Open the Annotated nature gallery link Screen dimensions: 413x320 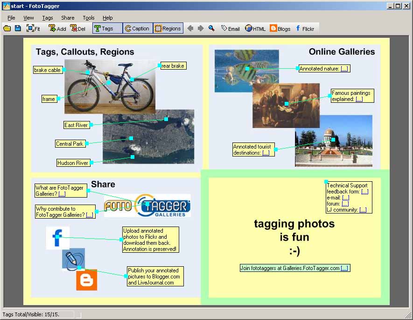click(x=344, y=69)
